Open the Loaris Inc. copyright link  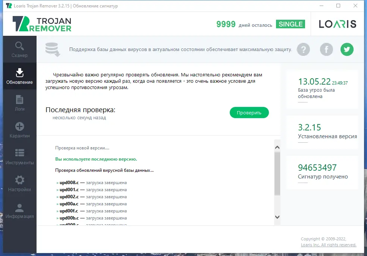[329, 245]
